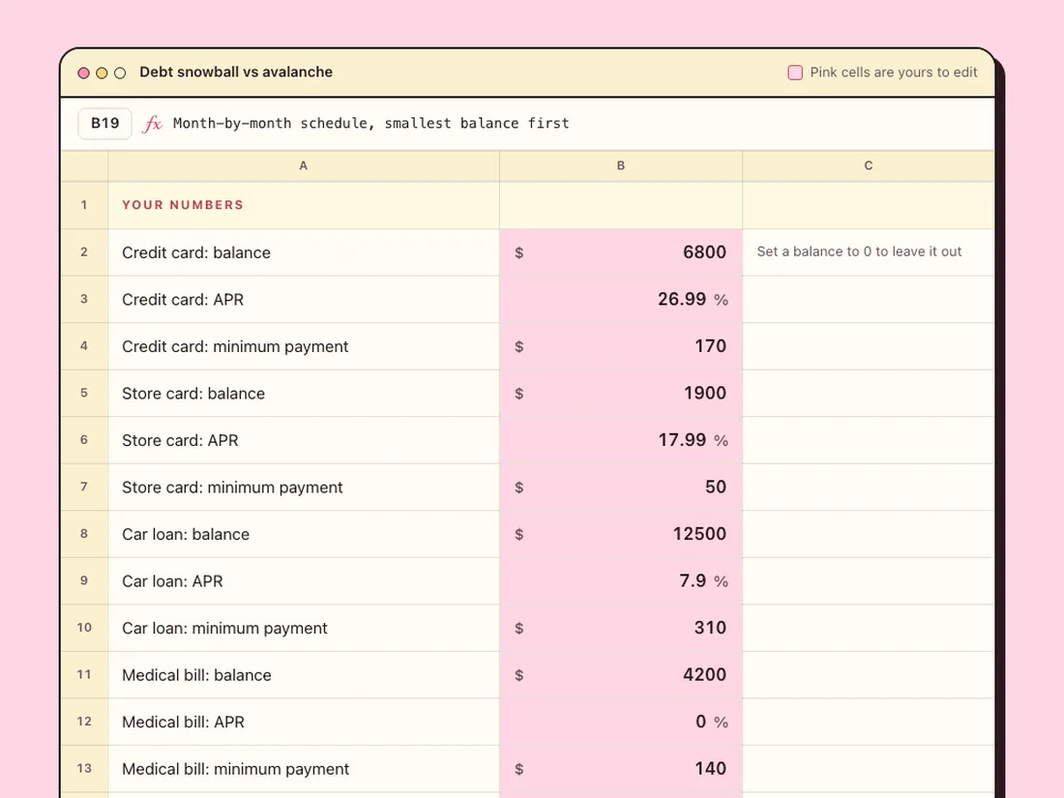This screenshot has height=798, width=1064.
Task: Select row 12 header
Action: (x=84, y=722)
